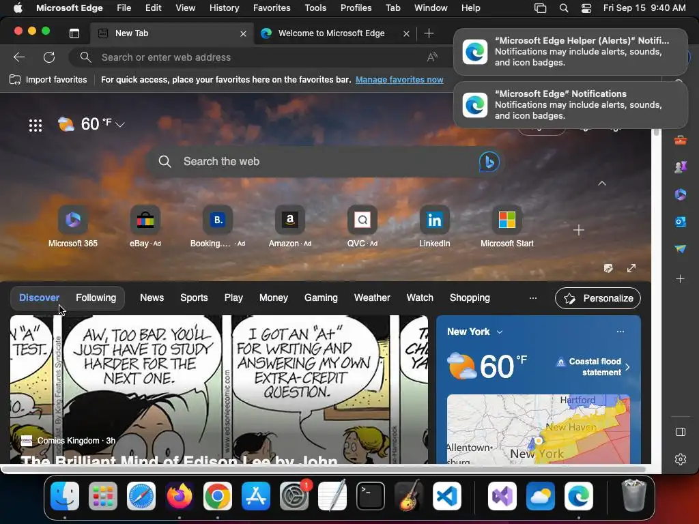
Task: Open Firefox from the dock
Action: click(x=180, y=496)
